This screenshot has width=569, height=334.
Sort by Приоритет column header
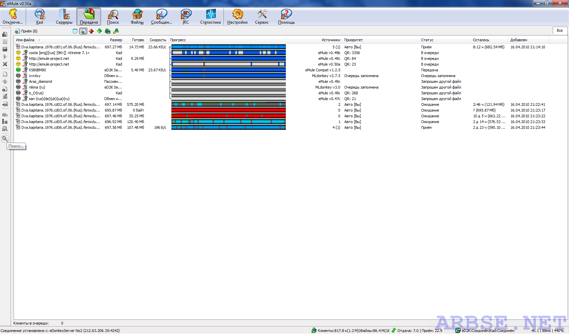click(x=381, y=40)
